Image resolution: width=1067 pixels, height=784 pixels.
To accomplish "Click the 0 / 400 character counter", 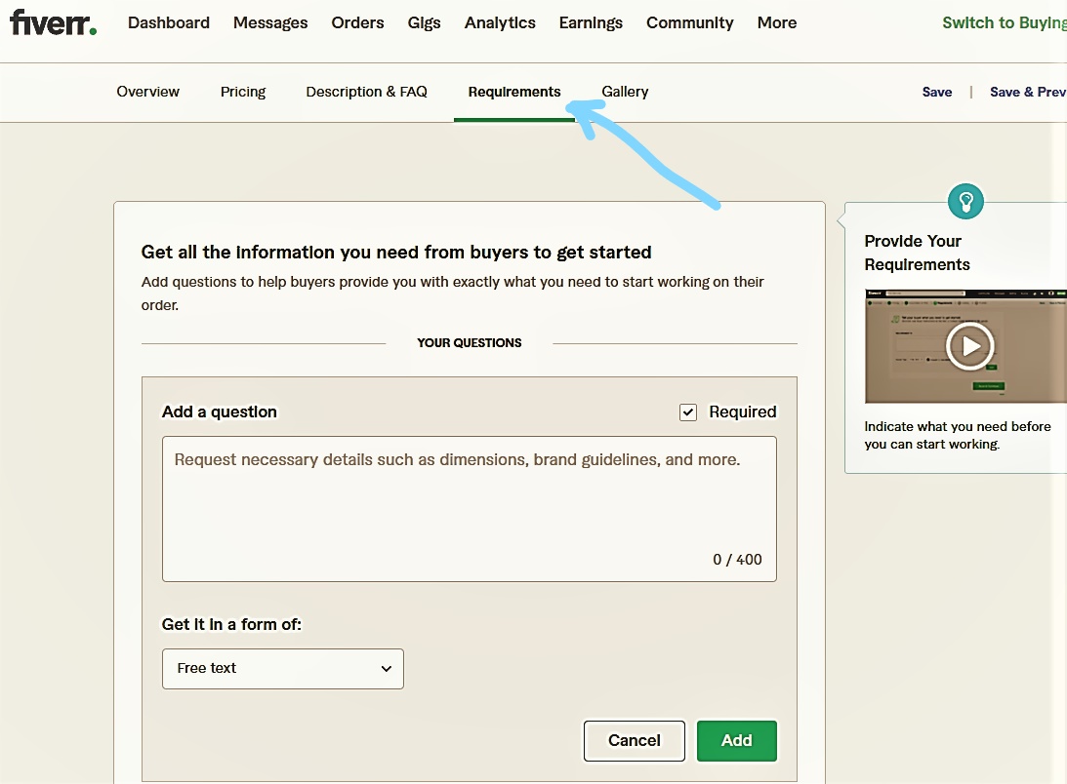I will pyautogui.click(x=737, y=560).
